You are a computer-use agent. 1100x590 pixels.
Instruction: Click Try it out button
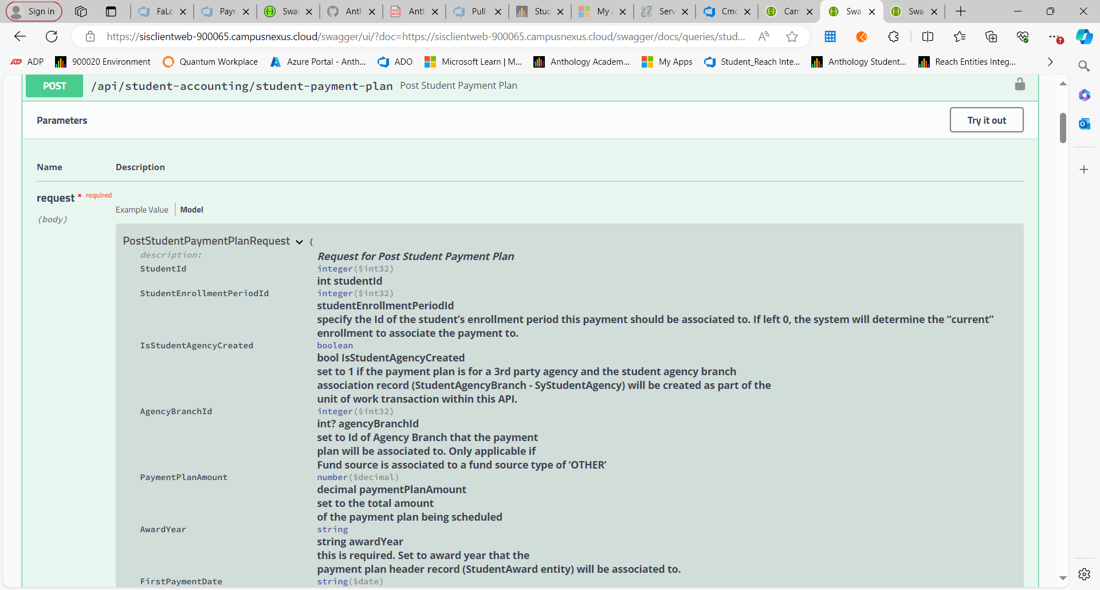[x=987, y=120]
